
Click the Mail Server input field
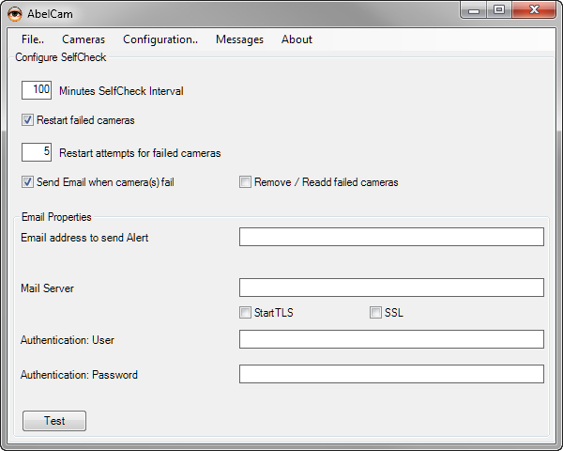coord(391,288)
